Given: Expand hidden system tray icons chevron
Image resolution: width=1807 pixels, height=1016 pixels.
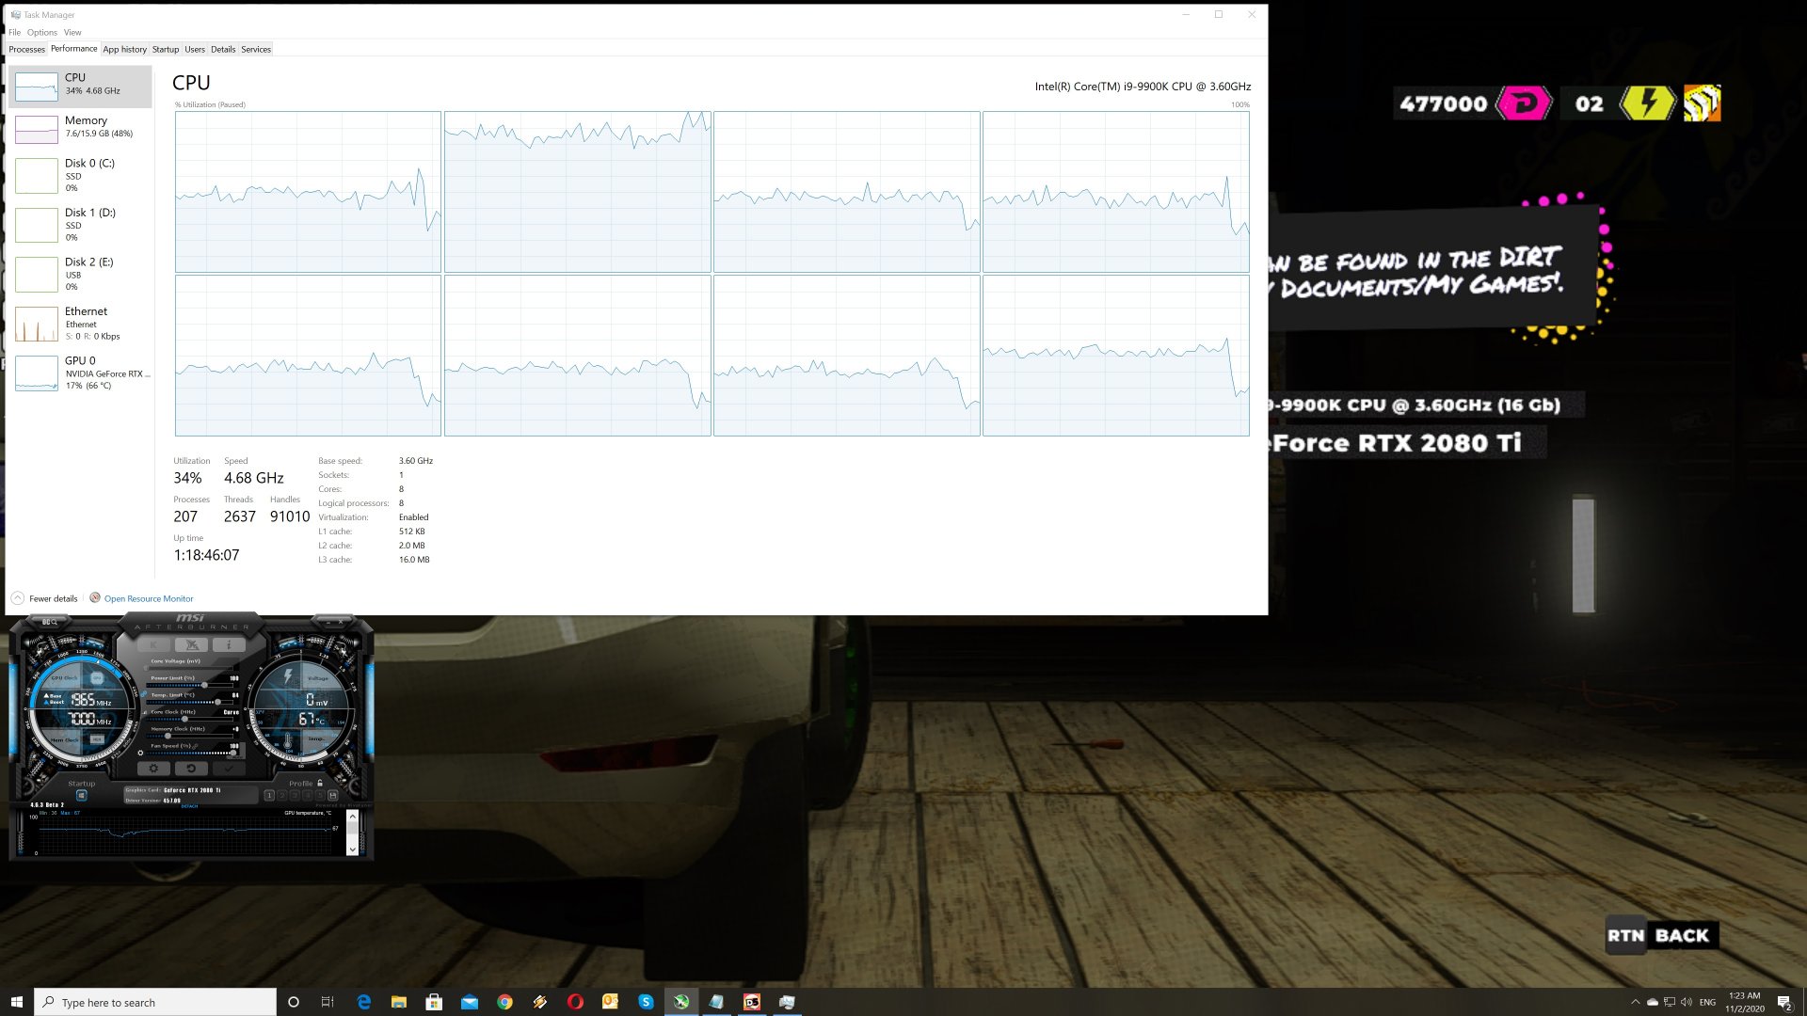Looking at the screenshot, I should pyautogui.click(x=1635, y=1002).
